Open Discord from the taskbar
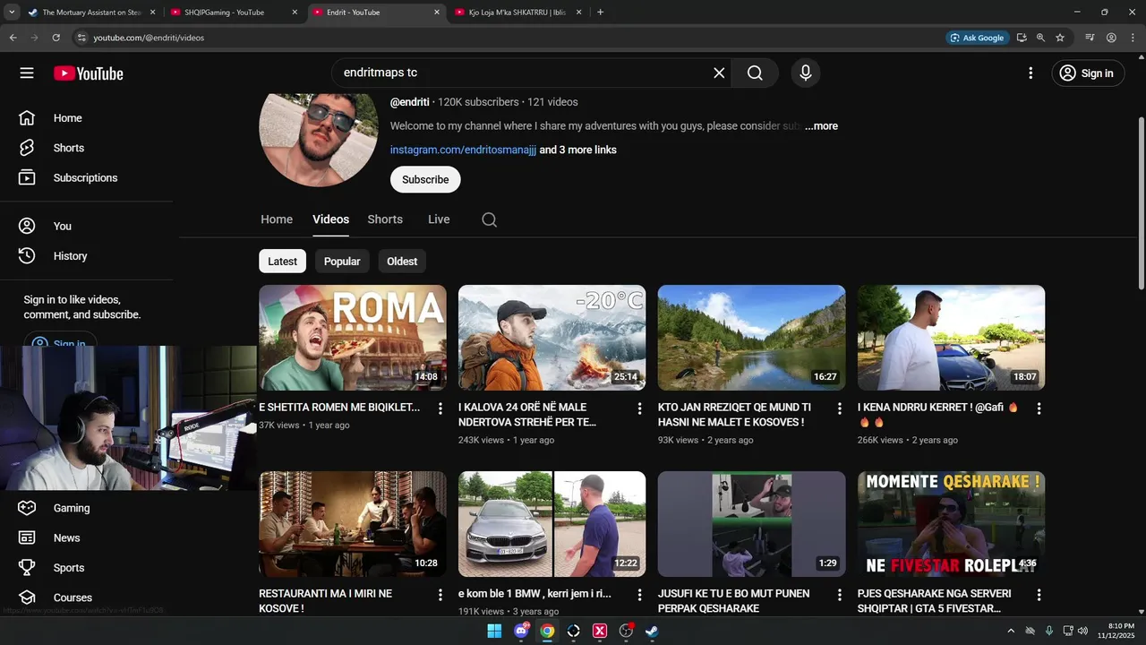Screen dimensions: 1146x645 [521, 631]
